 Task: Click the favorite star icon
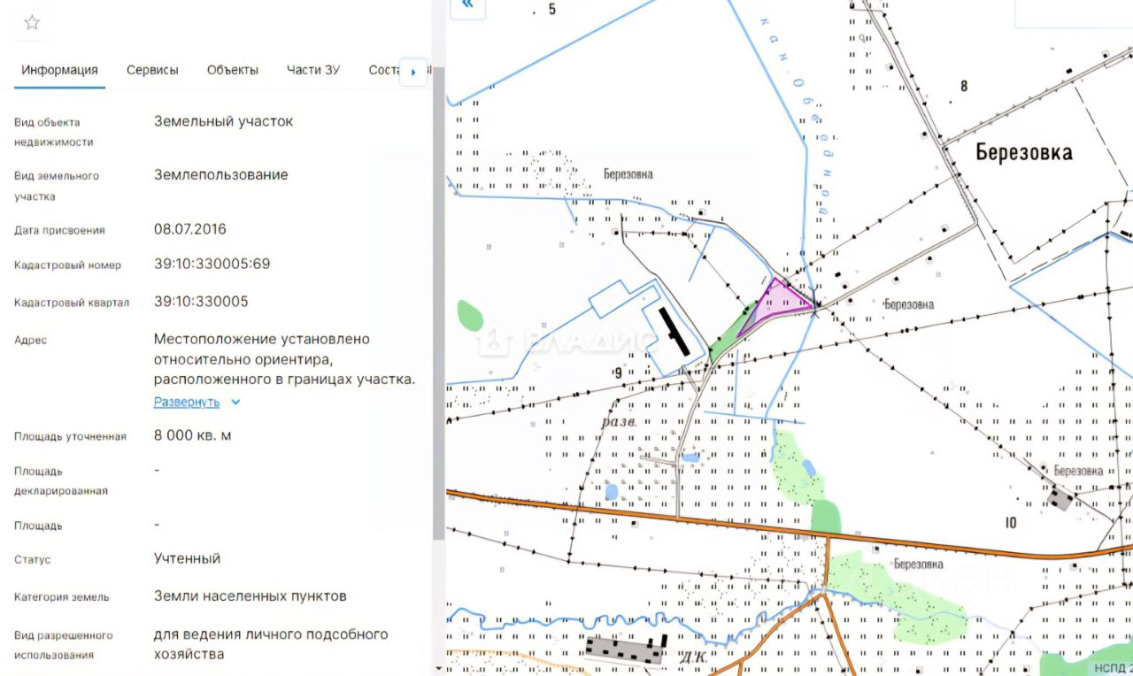tap(32, 23)
